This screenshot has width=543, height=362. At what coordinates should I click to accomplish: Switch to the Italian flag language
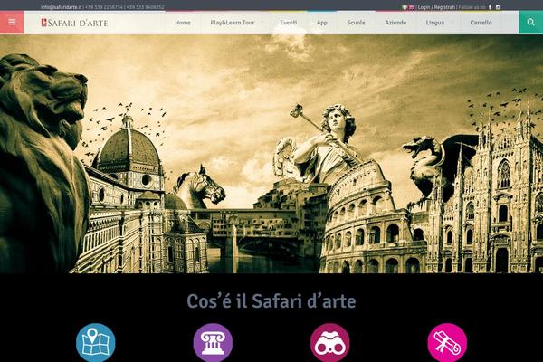pyautogui.click(x=405, y=7)
